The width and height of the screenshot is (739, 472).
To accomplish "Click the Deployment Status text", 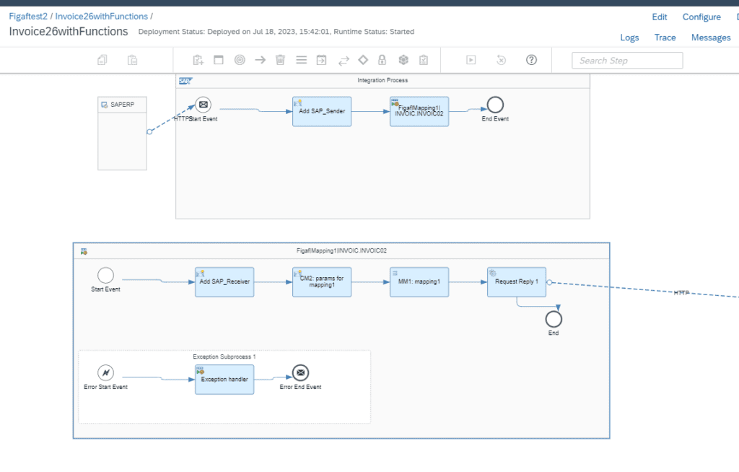I will click(276, 32).
